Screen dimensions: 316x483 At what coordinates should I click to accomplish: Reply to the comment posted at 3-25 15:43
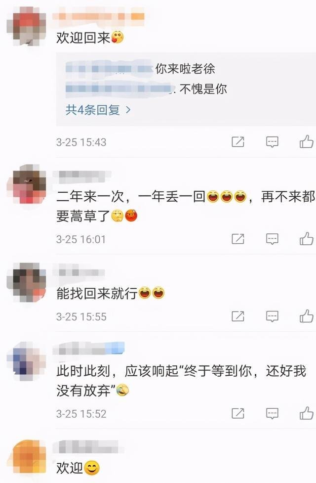pos(272,142)
